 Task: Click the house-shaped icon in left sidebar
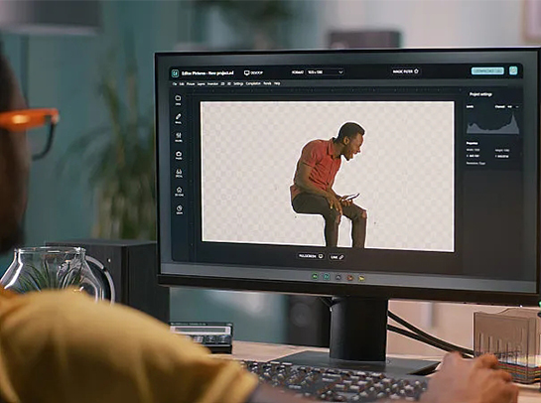click(179, 192)
